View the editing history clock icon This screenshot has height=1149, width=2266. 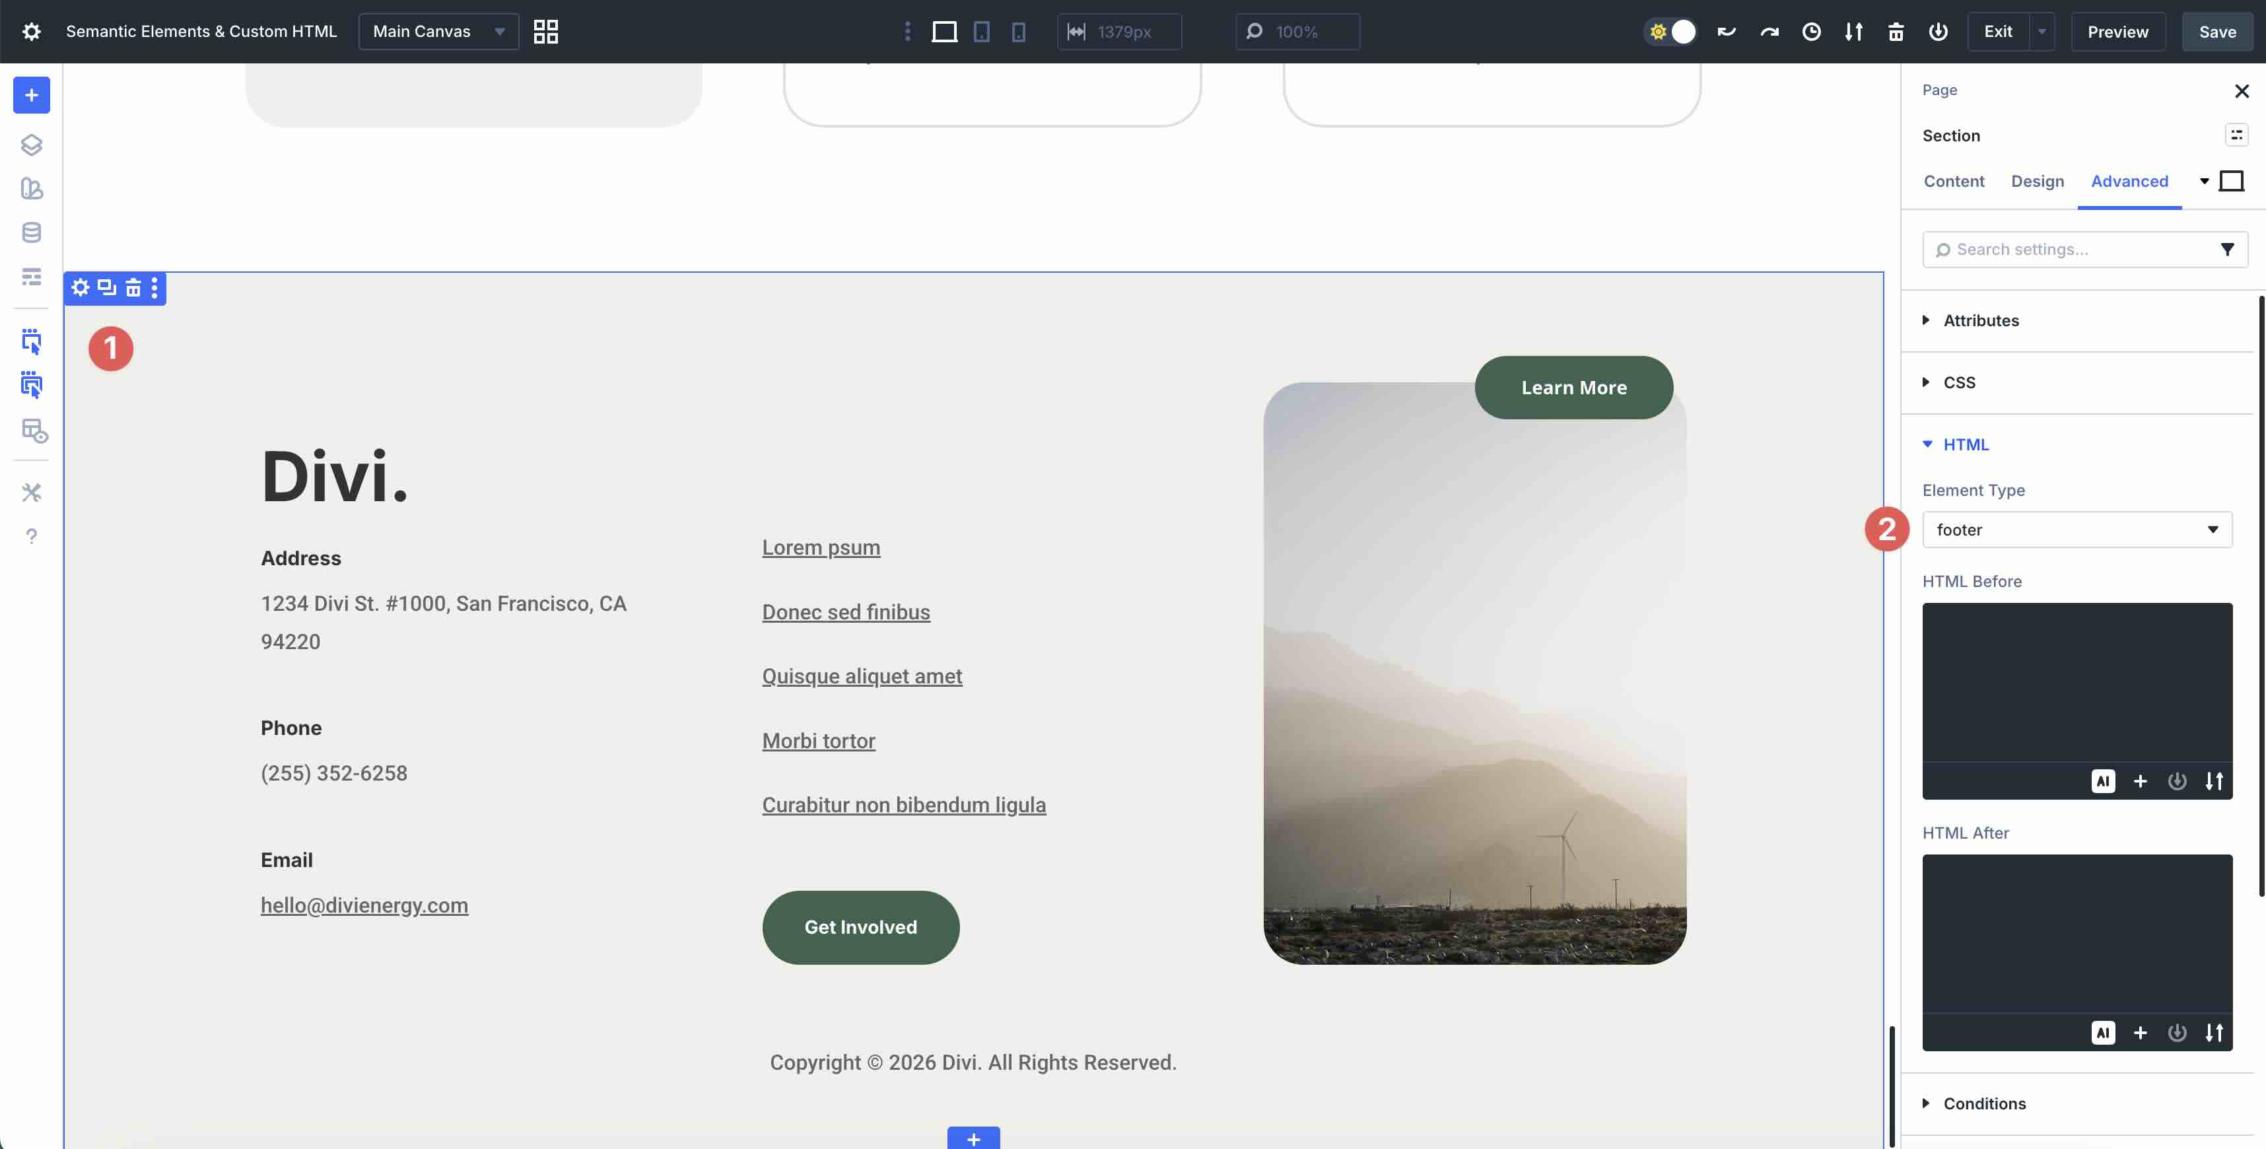(1811, 31)
